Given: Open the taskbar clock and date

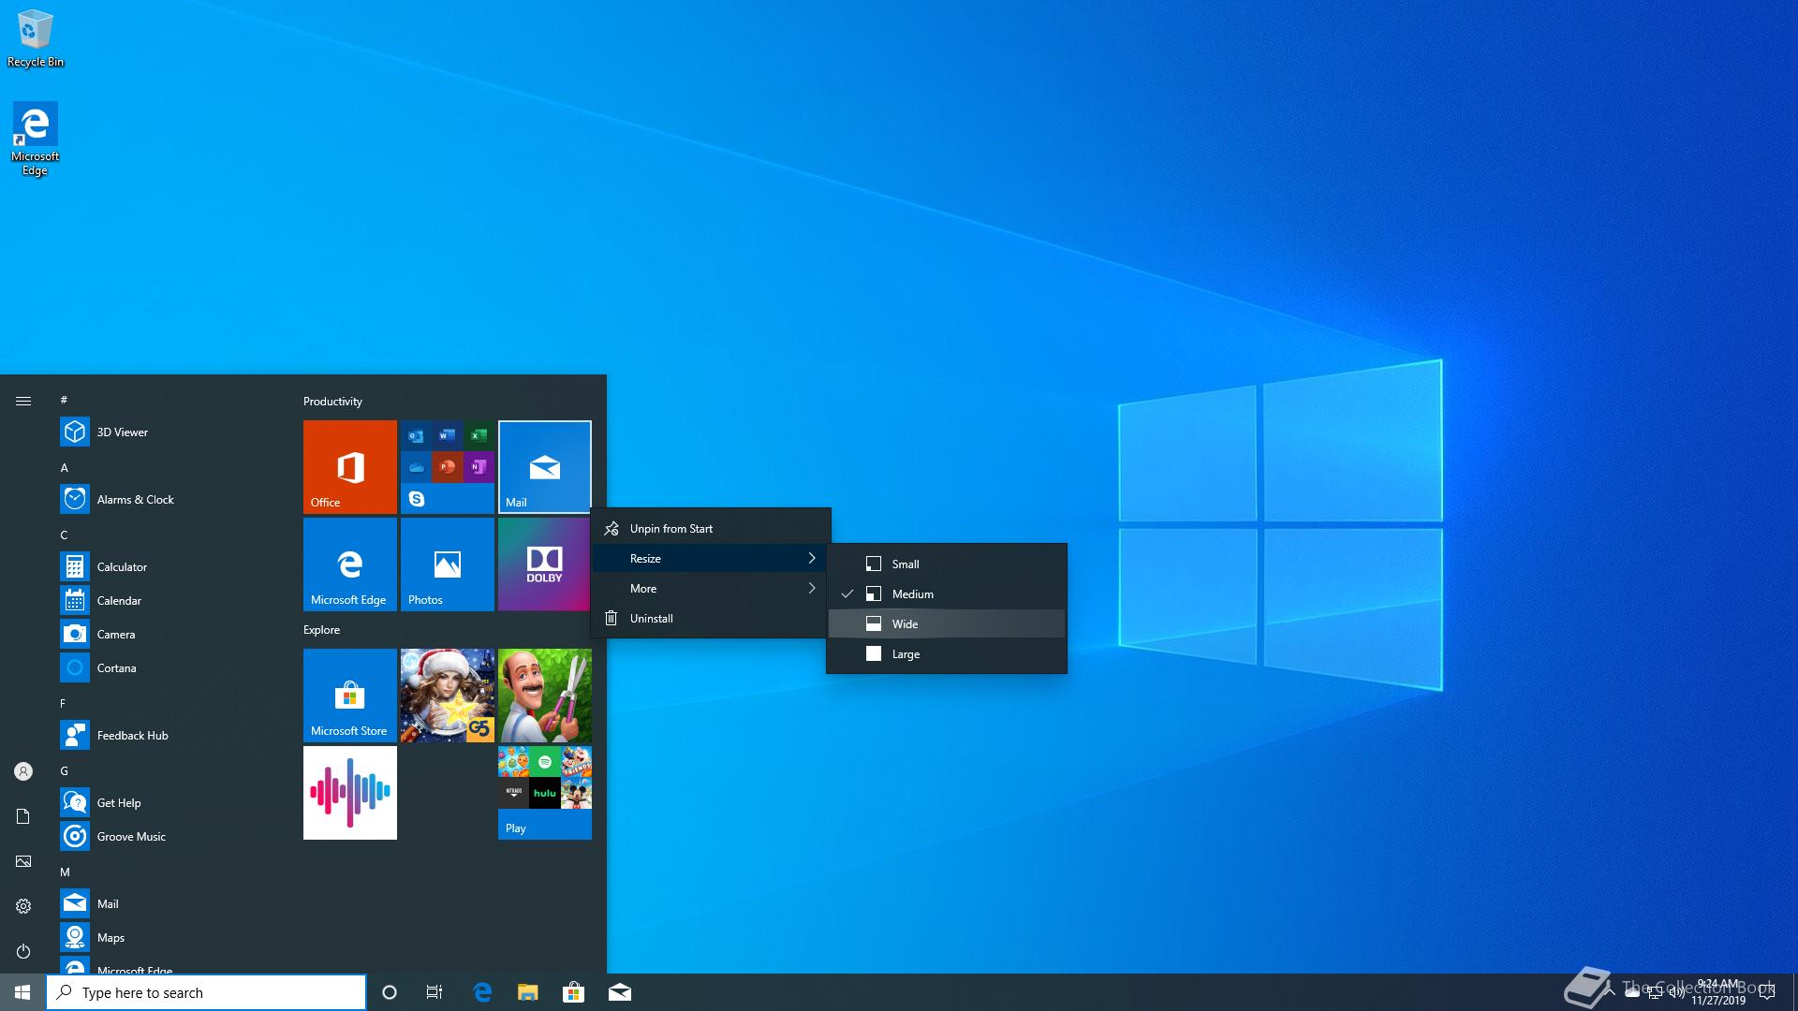Looking at the screenshot, I should 1718,992.
